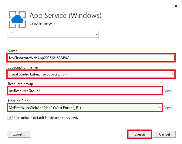Image resolution: width=182 pixels, height=144 pixels.
Task: Click the filter icon in search box
Action: (x=12, y=34)
